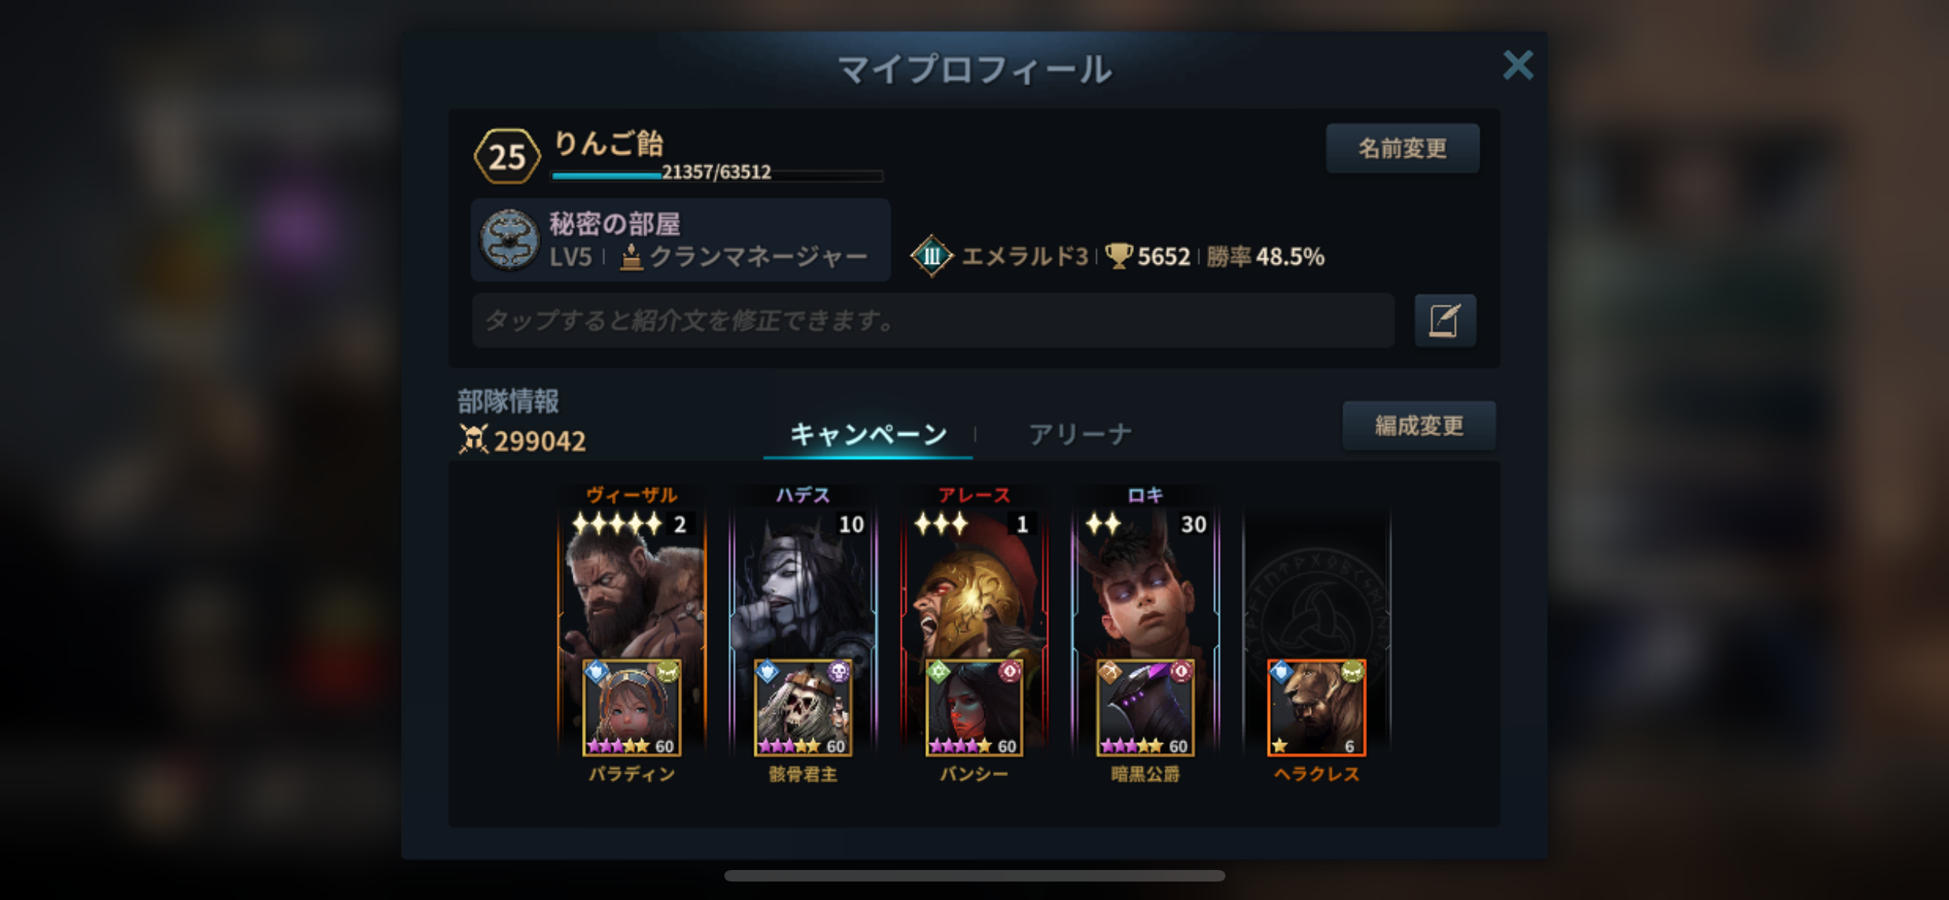Image resolution: width=1949 pixels, height=900 pixels.
Task: Select the 骸骨君主 unit thumbnail
Action: (x=803, y=708)
